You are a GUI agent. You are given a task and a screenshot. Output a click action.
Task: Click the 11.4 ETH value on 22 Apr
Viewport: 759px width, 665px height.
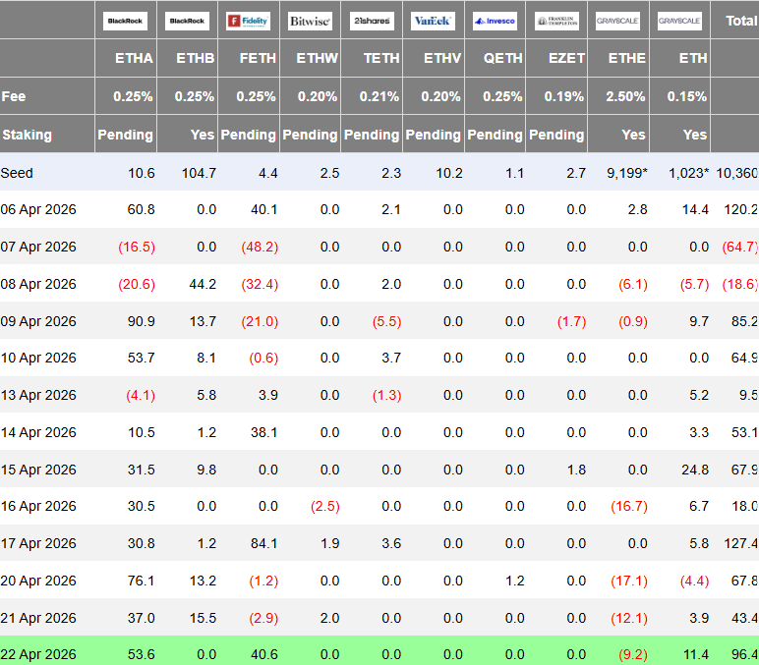coord(696,654)
